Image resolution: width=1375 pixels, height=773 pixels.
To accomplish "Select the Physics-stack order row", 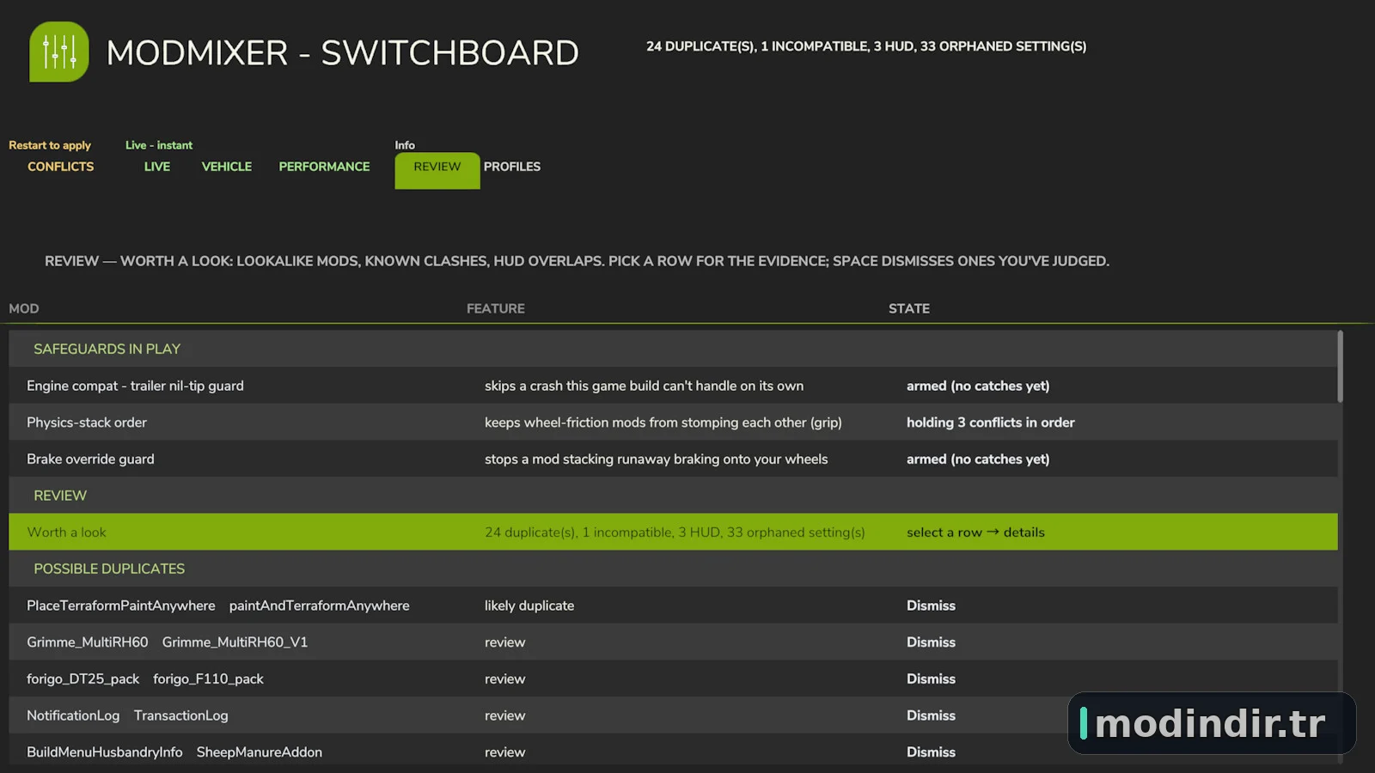I will tap(673, 423).
